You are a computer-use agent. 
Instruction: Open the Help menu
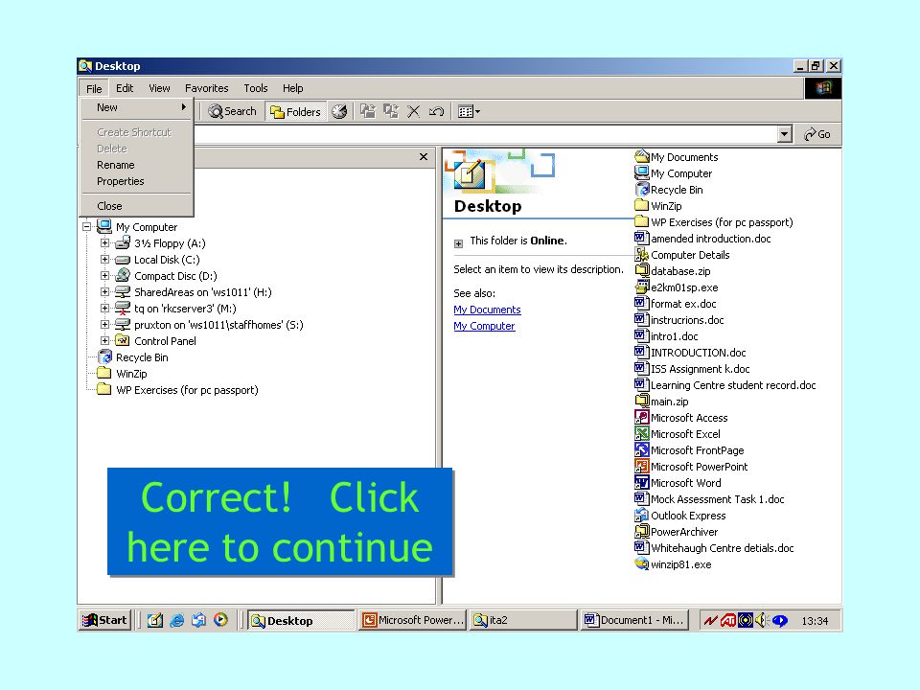click(293, 88)
